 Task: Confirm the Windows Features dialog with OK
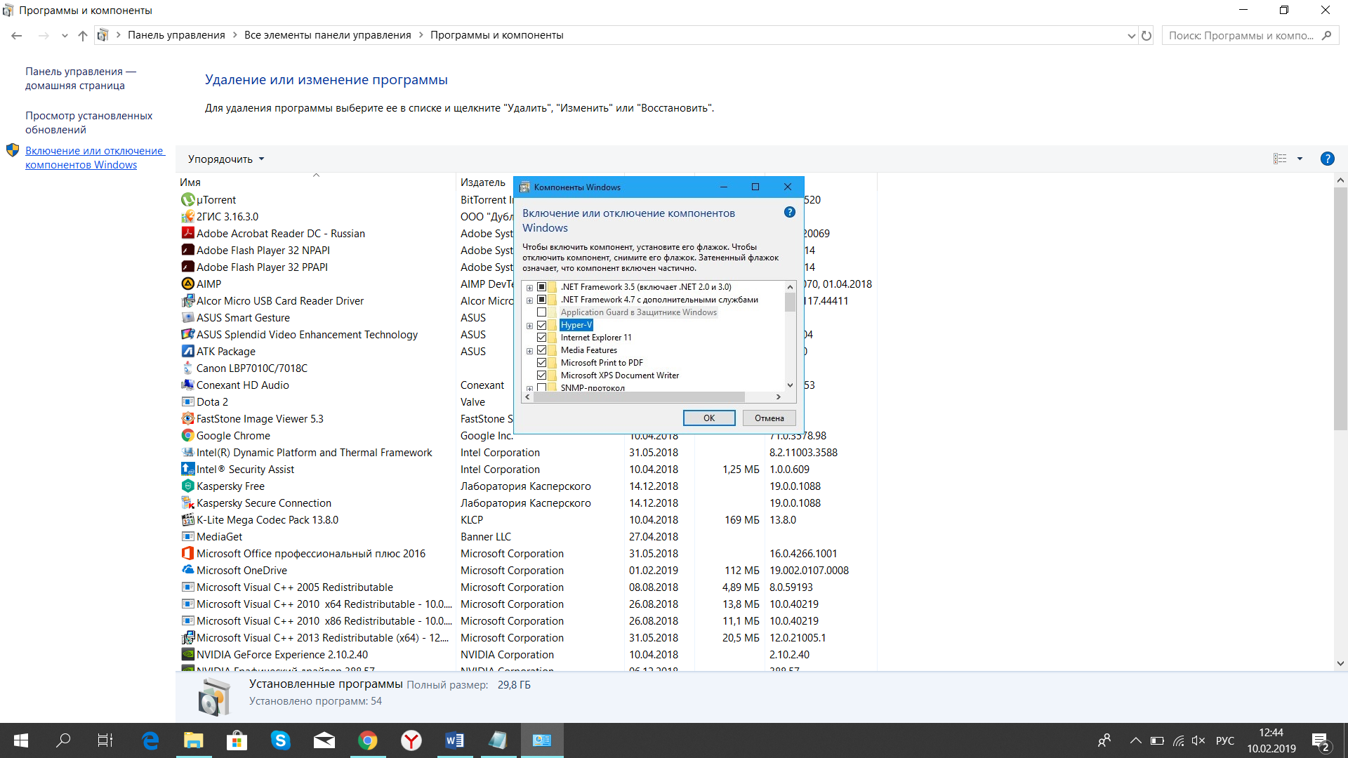pos(709,418)
